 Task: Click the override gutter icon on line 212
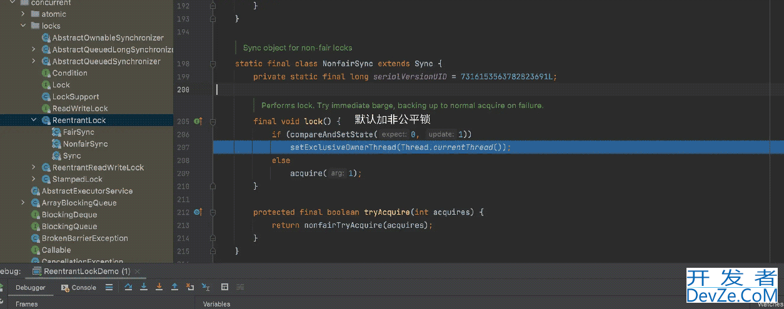198,212
